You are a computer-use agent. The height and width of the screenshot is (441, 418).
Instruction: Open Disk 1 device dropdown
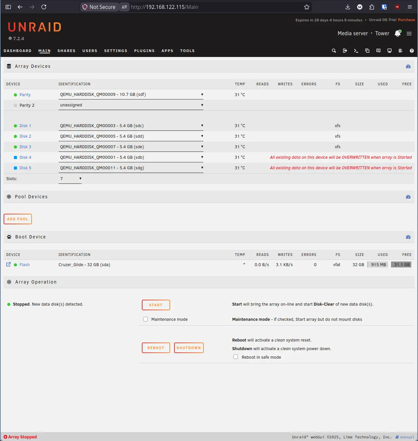coord(131,126)
